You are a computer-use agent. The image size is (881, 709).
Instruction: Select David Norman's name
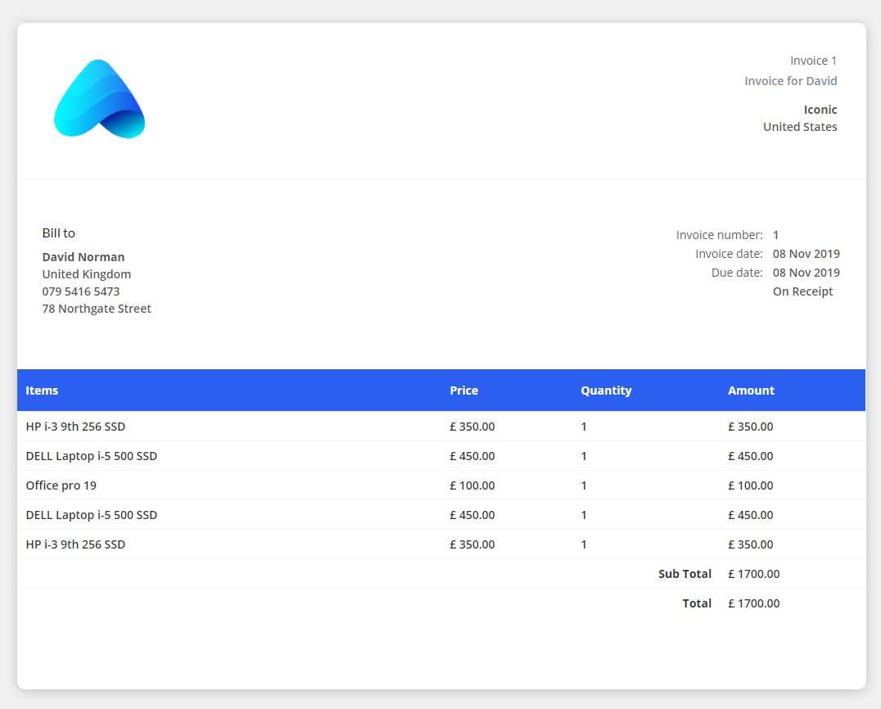pyautogui.click(x=83, y=256)
